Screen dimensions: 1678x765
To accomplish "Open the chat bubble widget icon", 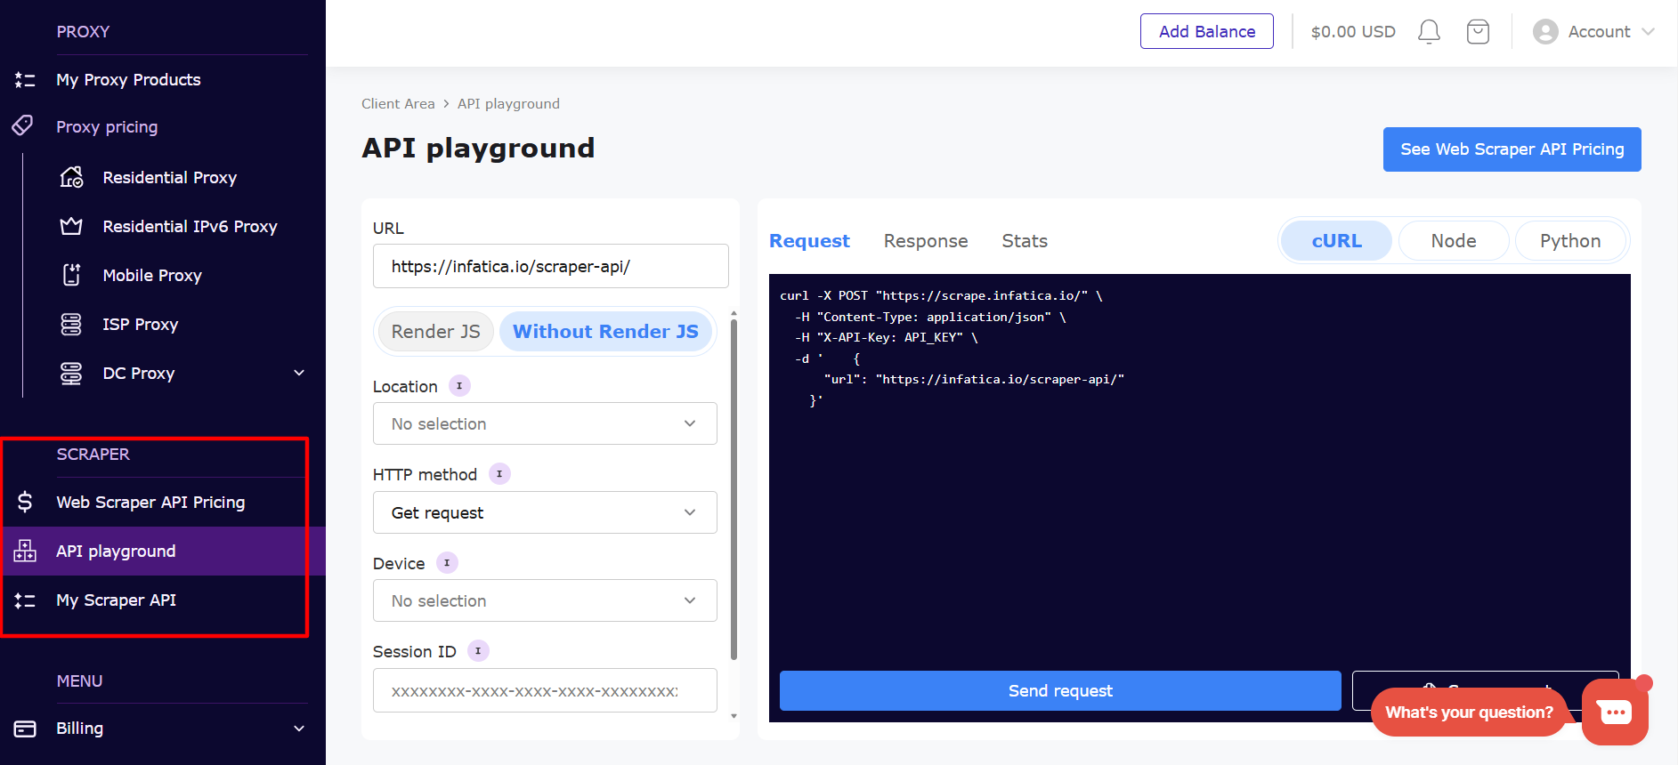I will click(1615, 712).
